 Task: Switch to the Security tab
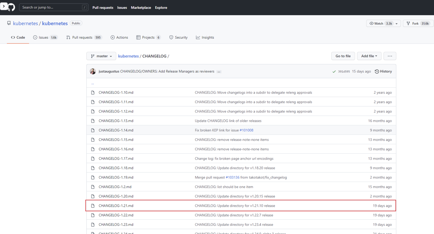pos(178,37)
